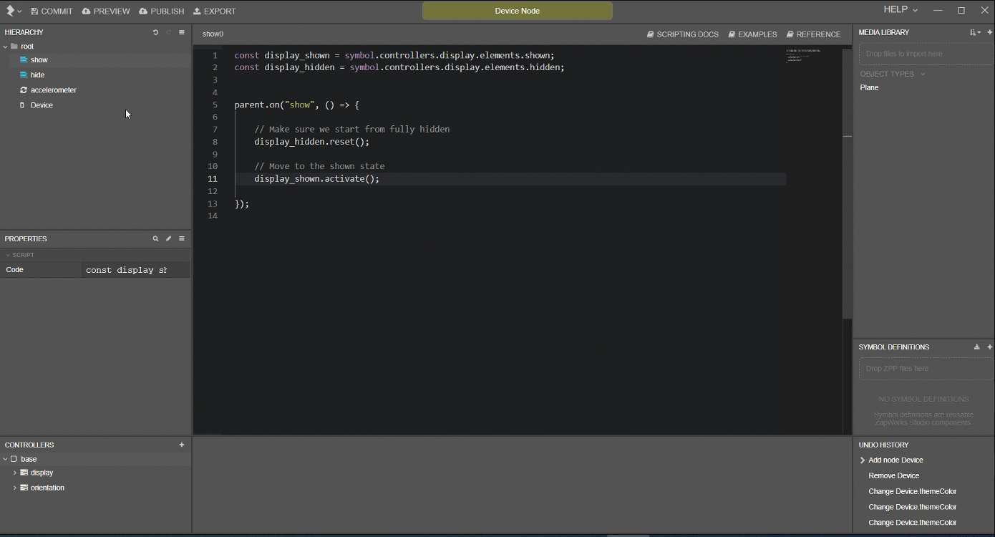Viewport: 995px width, 537px height.
Task: Click the COMMIT toolbar button
Action: (x=51, y=11)
